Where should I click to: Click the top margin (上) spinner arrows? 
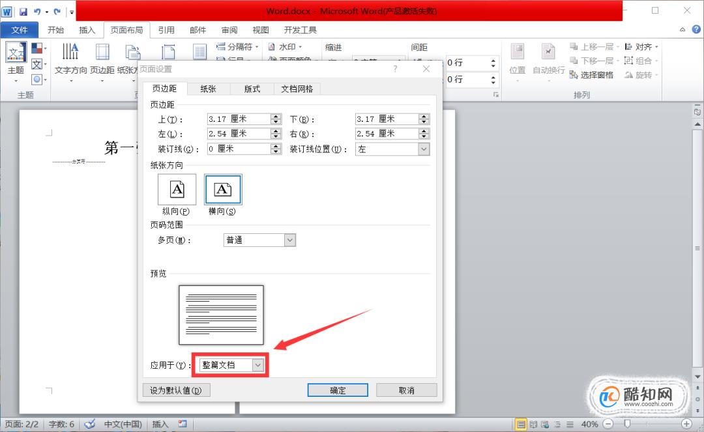(276, 119)
